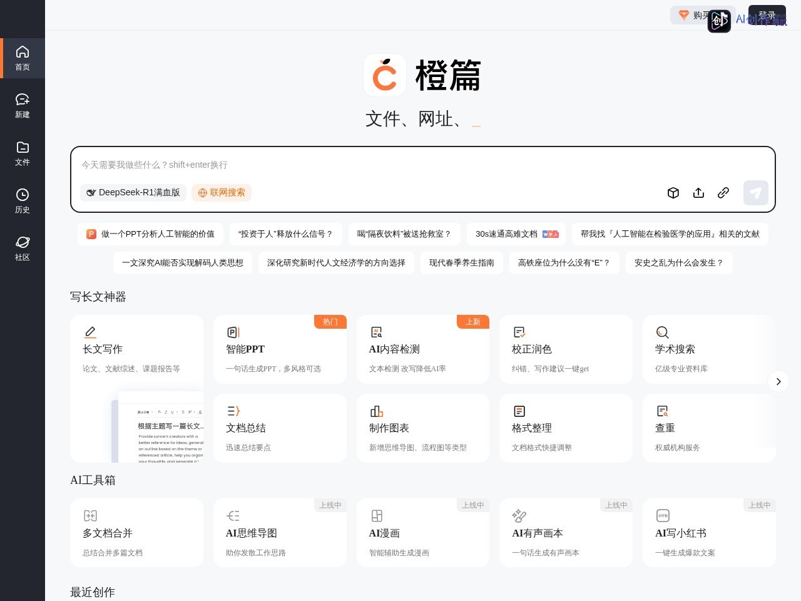Select the 人工智能在检验医学的应用 suggestion
Image resolution: width=801 pixels, height=601 pixels.
click(670, 234)
